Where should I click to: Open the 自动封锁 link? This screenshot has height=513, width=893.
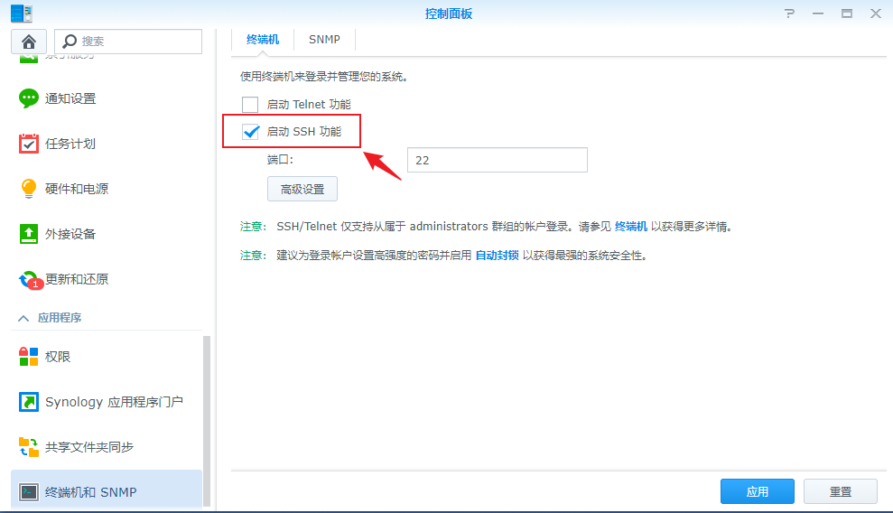tap(497, 256)
